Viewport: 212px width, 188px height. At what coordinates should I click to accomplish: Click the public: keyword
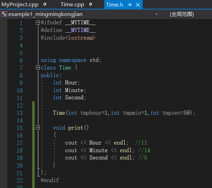tap(51, 75)
